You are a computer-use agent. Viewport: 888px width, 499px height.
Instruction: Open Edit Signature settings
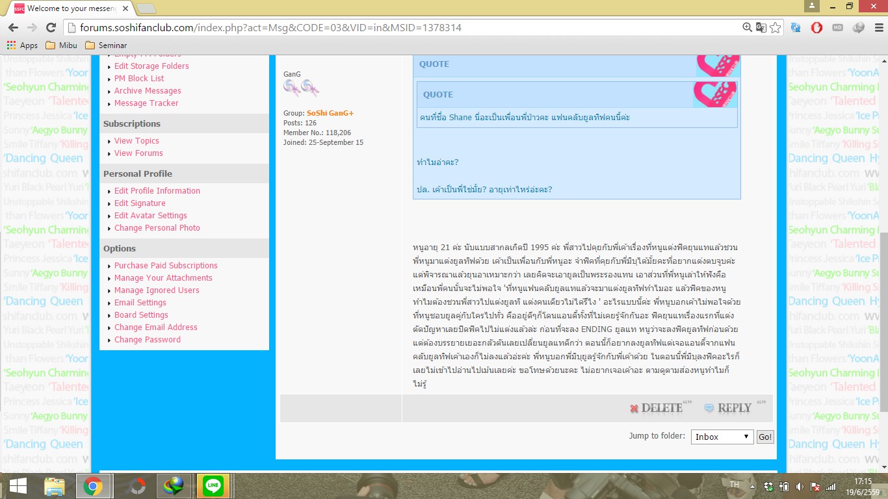(x=140, y=203)
